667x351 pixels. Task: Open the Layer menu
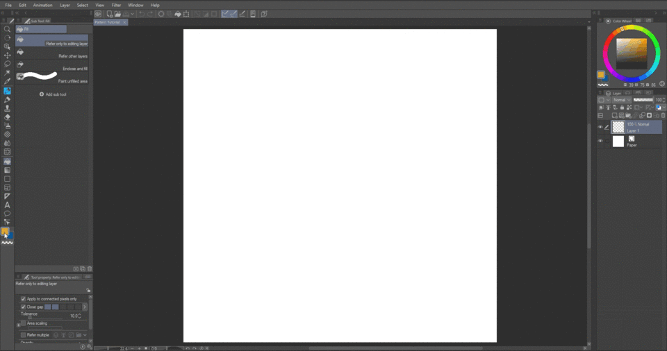coord(65,5)
